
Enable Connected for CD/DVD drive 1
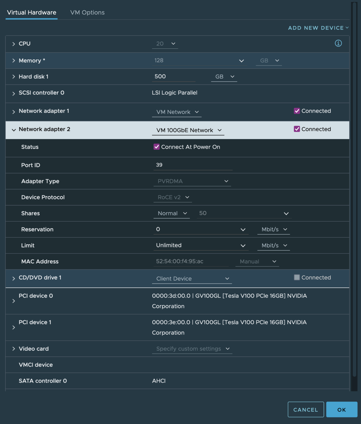point(297,277)
